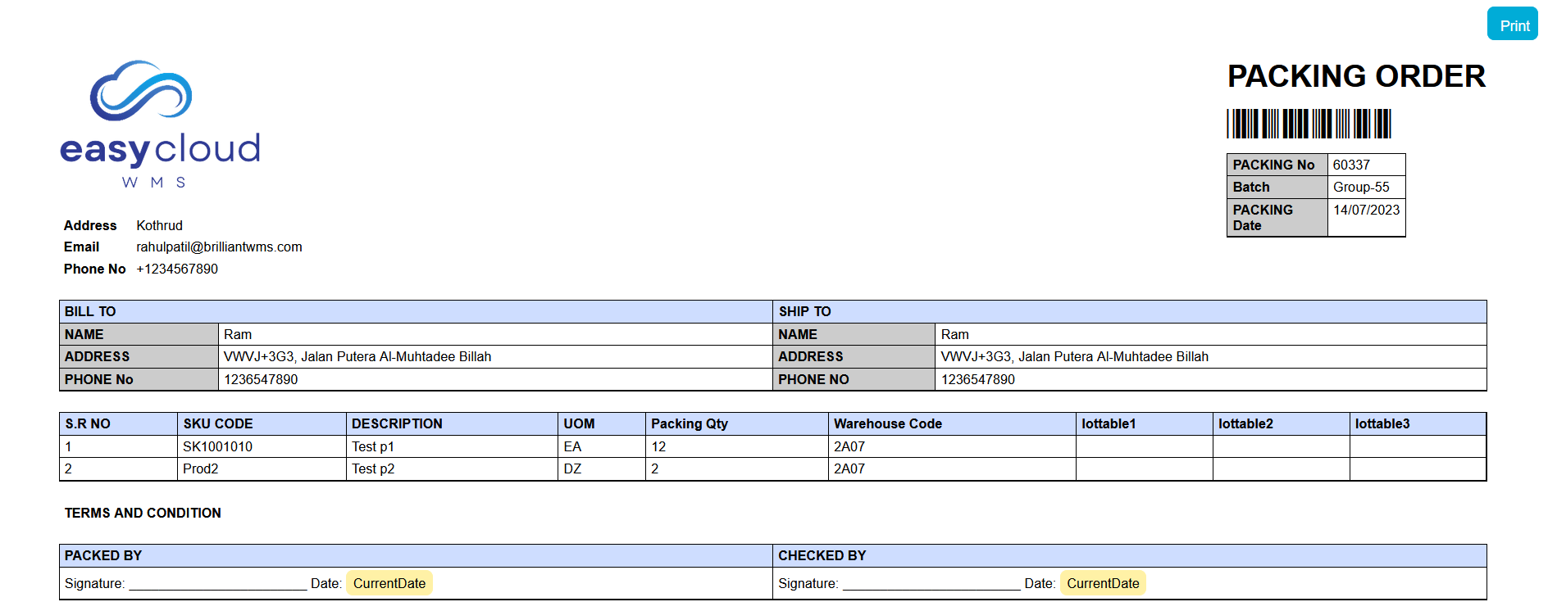Click the phone number +1234567890
Screen dimensions: 1548x611
(x=177, y=269)
